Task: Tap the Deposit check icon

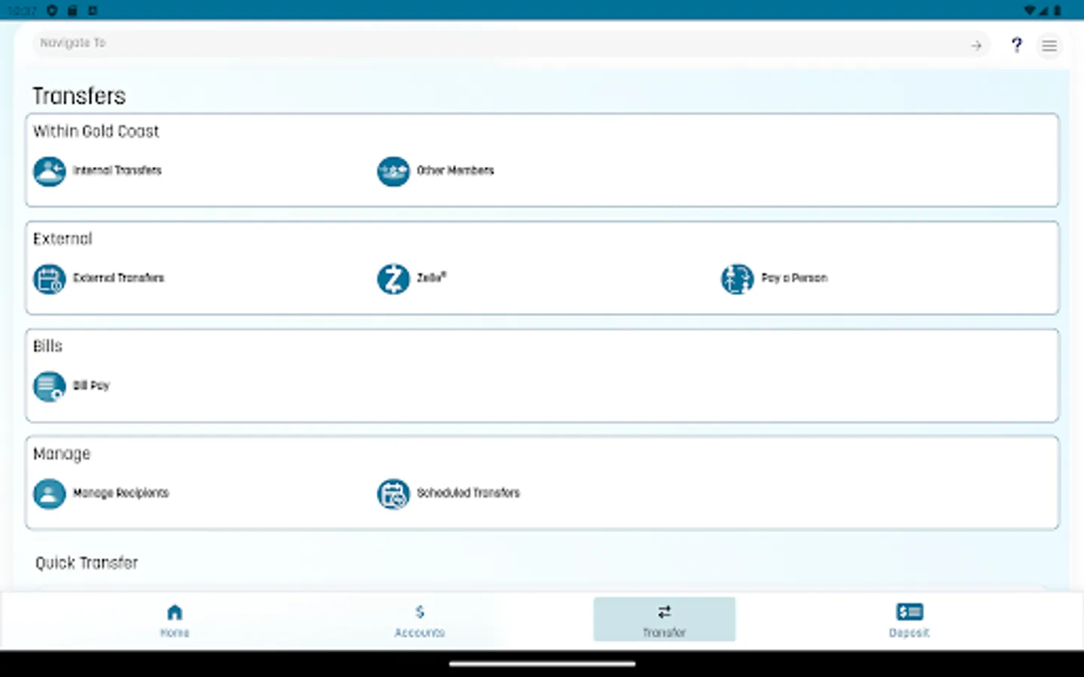Action: click(x=909, y=611)
